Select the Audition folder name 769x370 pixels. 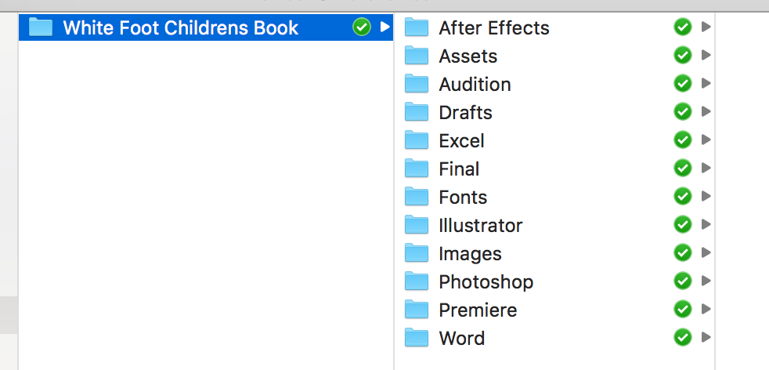pyautogui.click(x=475, y=85)
